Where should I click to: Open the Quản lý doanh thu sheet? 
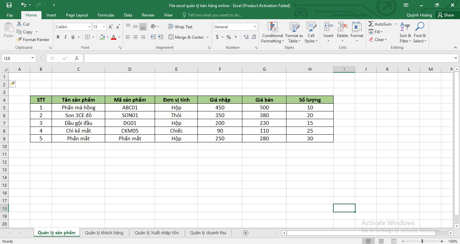[x=208, y=233]
